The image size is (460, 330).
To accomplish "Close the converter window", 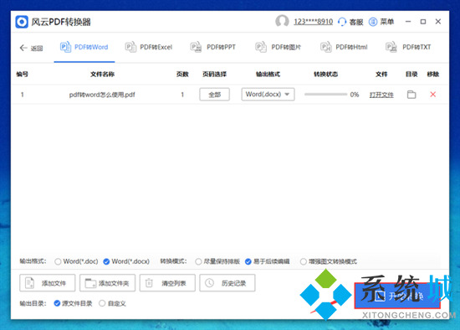I will [x=438, y=22].
